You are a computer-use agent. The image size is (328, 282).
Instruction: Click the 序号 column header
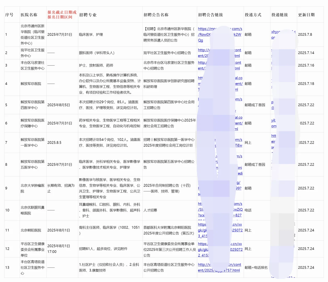pyautogui.click(x=9, y=15)
